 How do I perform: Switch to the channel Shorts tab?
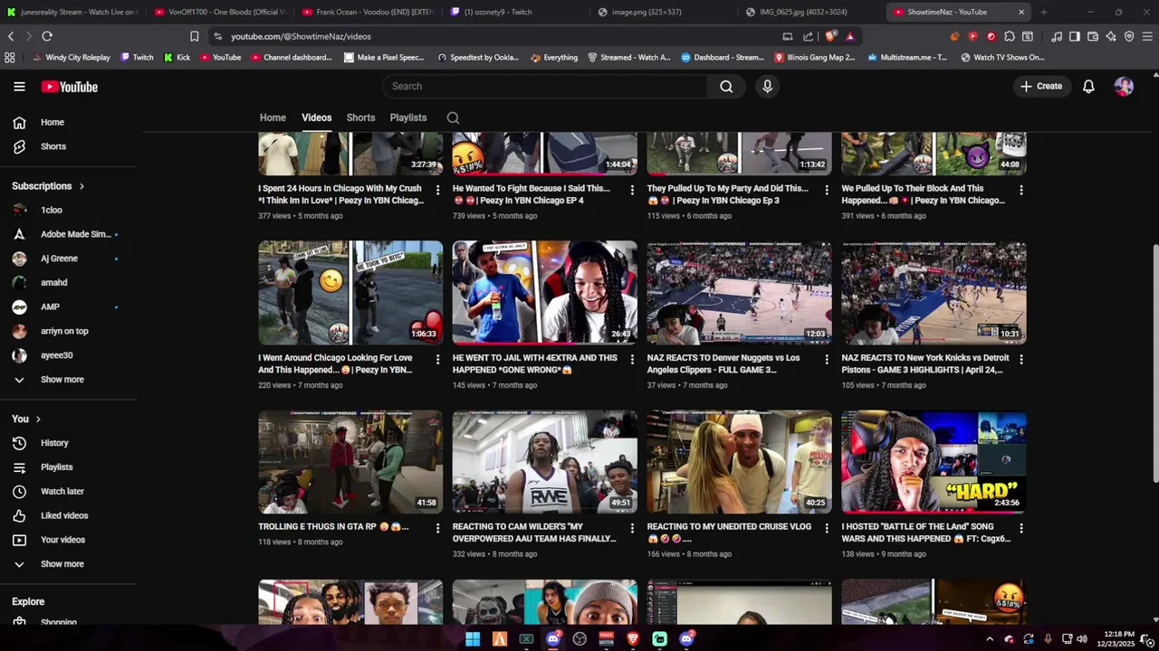(x=360, y=118)
